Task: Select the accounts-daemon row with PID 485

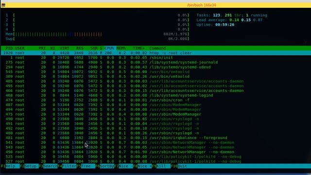Action: point(155,81)
